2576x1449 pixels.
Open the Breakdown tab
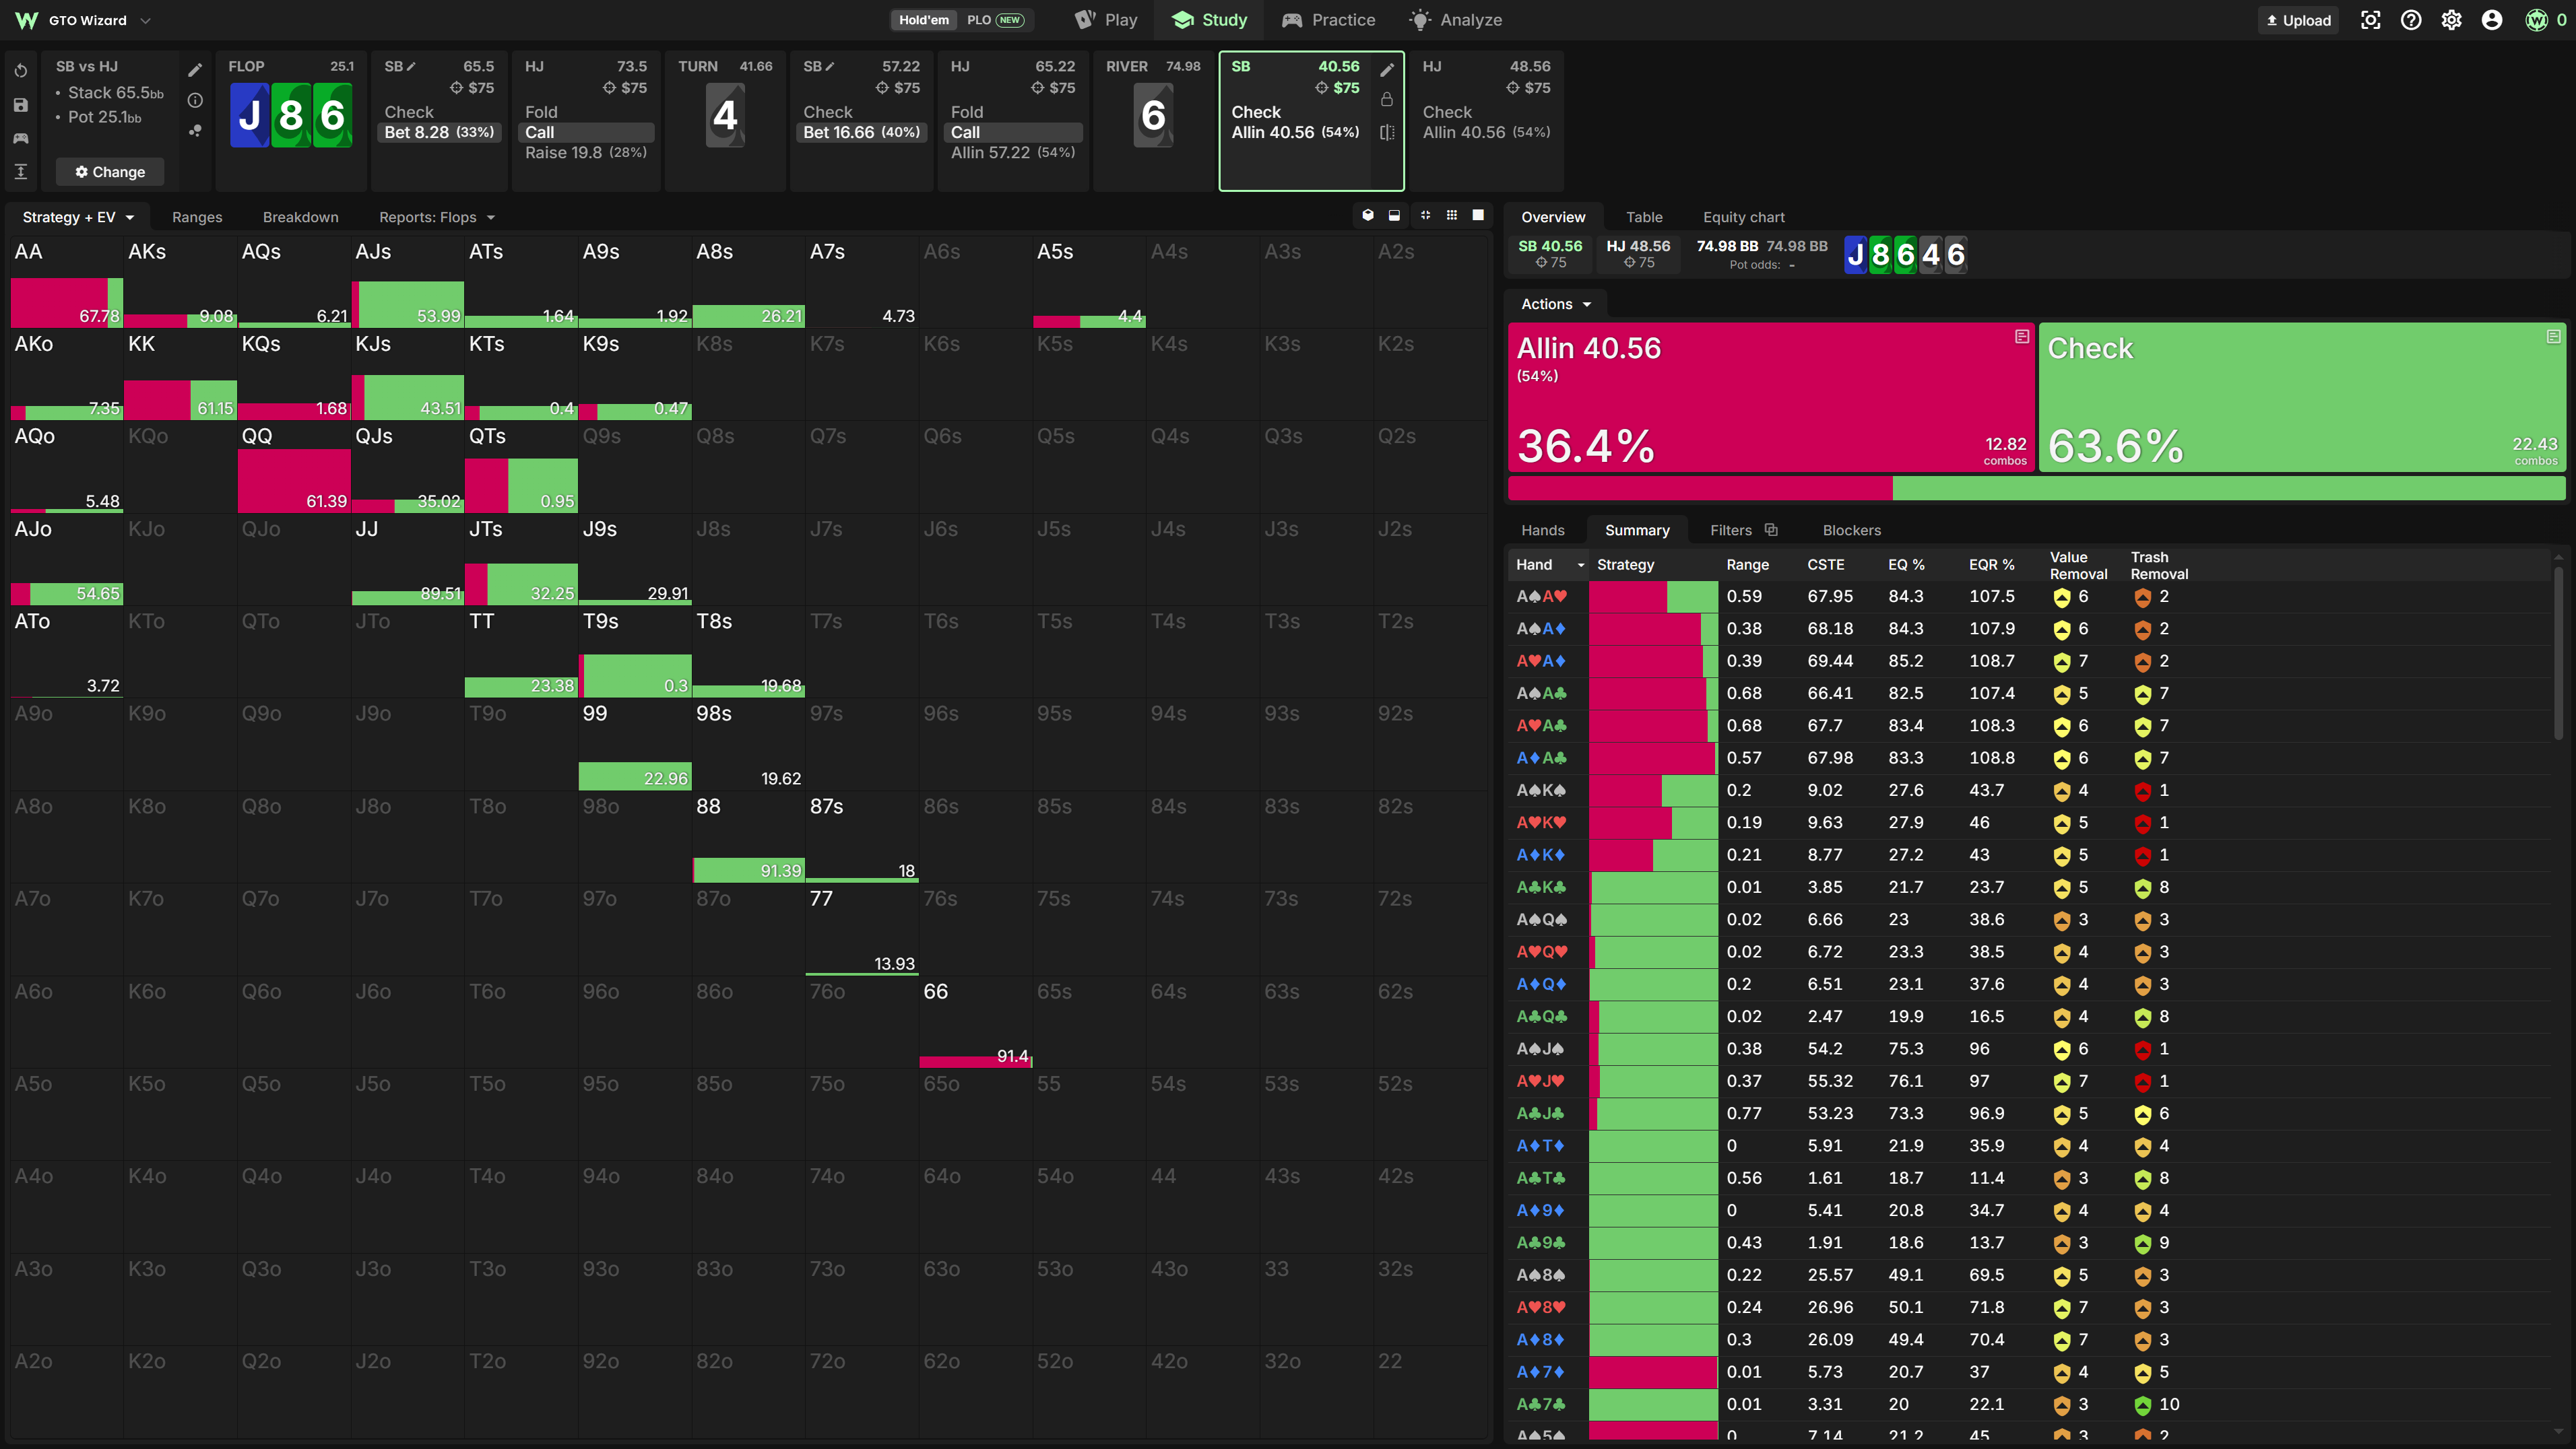click(x=300, y=217)
